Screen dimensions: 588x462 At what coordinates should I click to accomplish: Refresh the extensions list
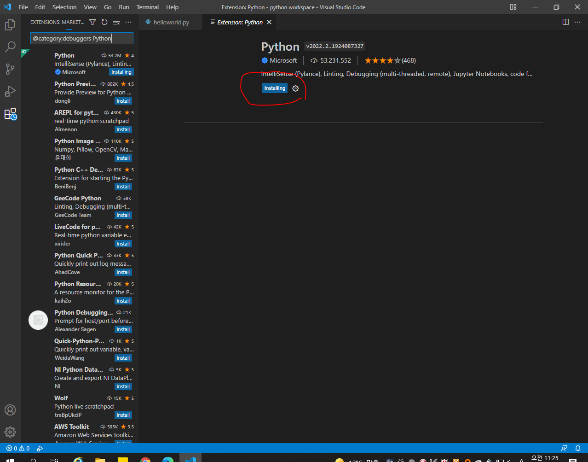[104, 22]
